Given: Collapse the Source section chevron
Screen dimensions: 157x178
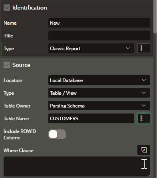Looking at the screenshot, I should pyautogui.click(x=7, y=65).
